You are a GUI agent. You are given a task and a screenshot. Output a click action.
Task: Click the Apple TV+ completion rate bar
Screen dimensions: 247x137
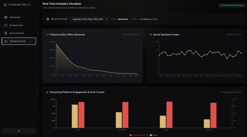click(x=214, y=115)
